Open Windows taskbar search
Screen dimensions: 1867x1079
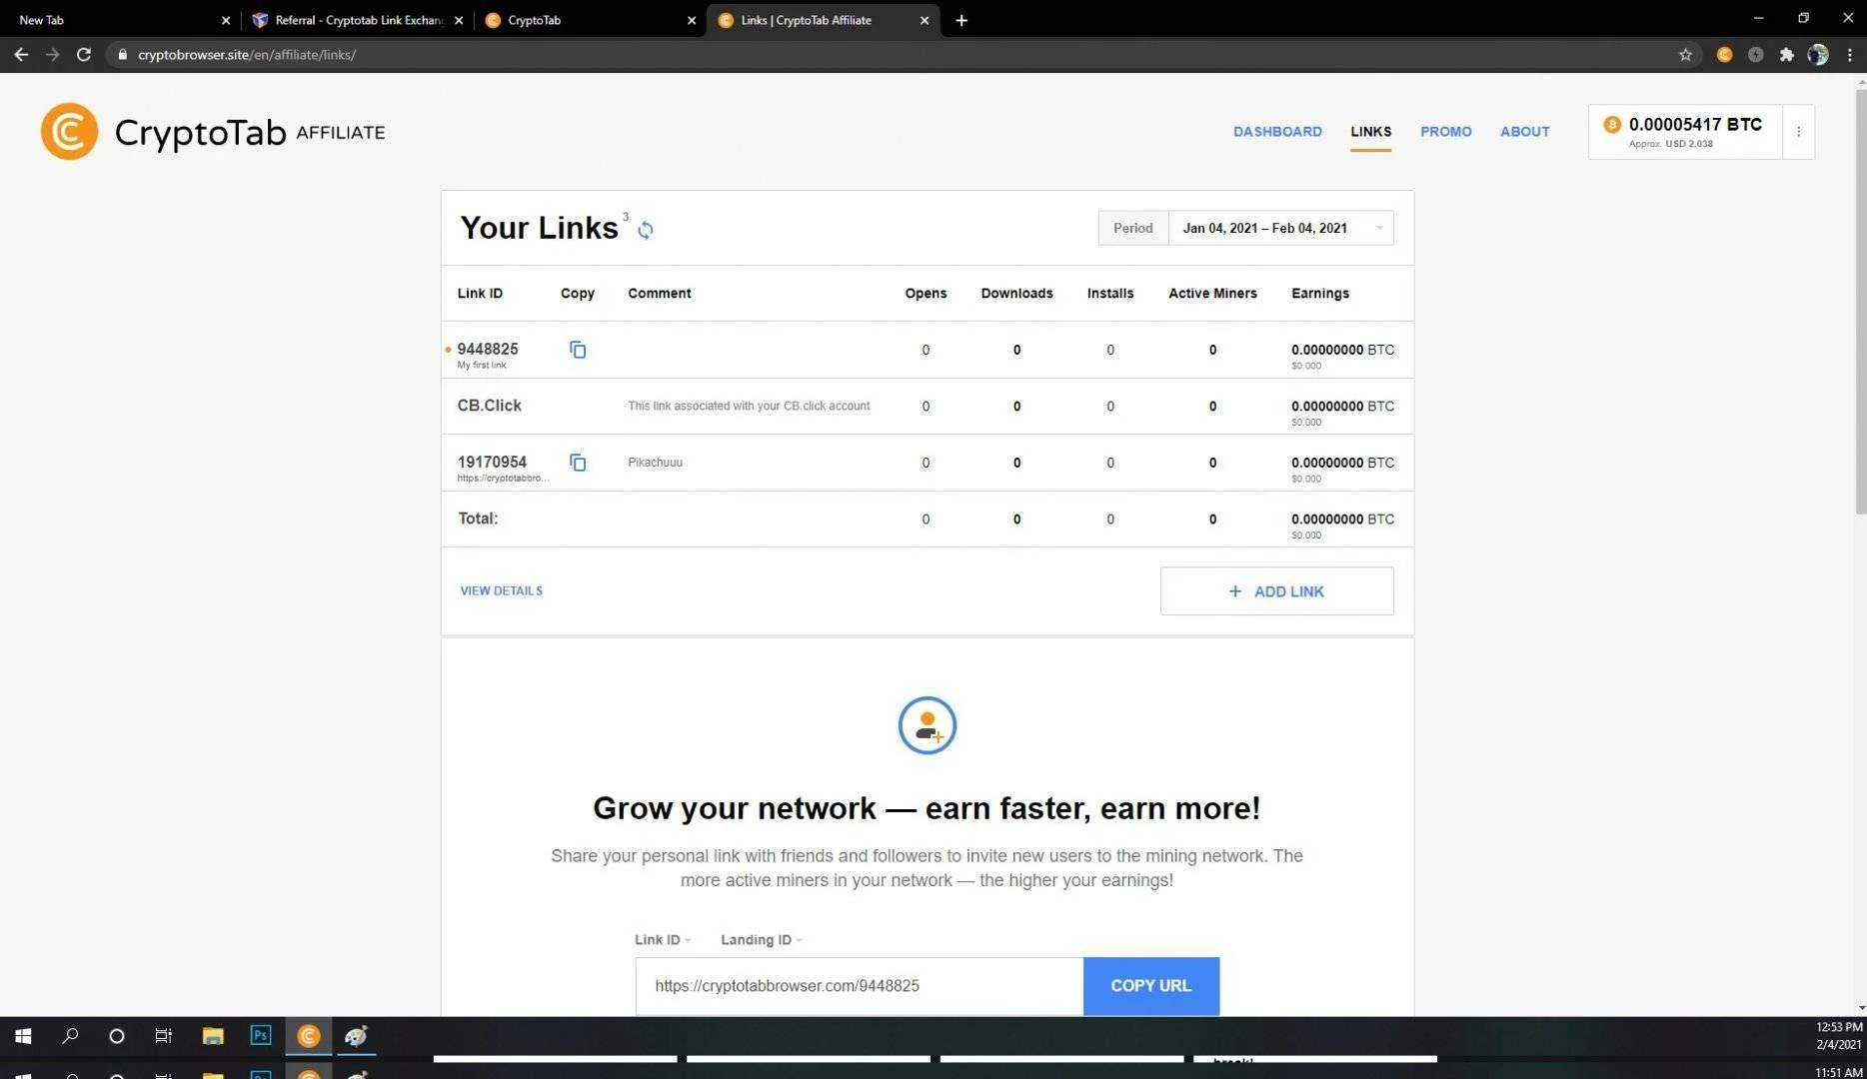pos(70,1036)
